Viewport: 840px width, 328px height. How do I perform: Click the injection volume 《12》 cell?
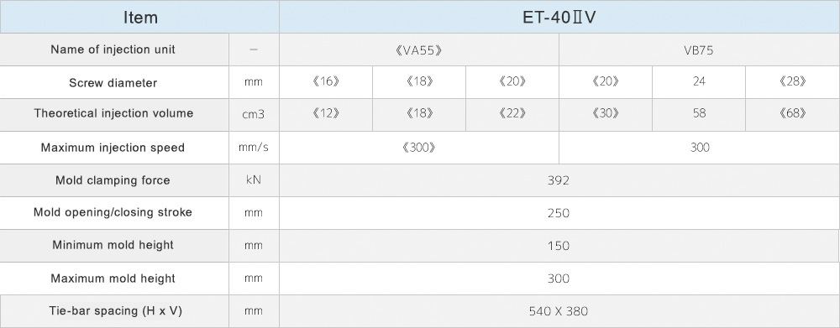point(326,114)
